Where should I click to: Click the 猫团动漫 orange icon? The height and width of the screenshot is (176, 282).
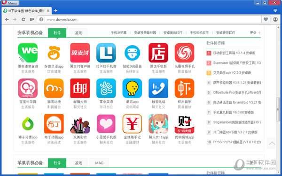click(54, 88)
